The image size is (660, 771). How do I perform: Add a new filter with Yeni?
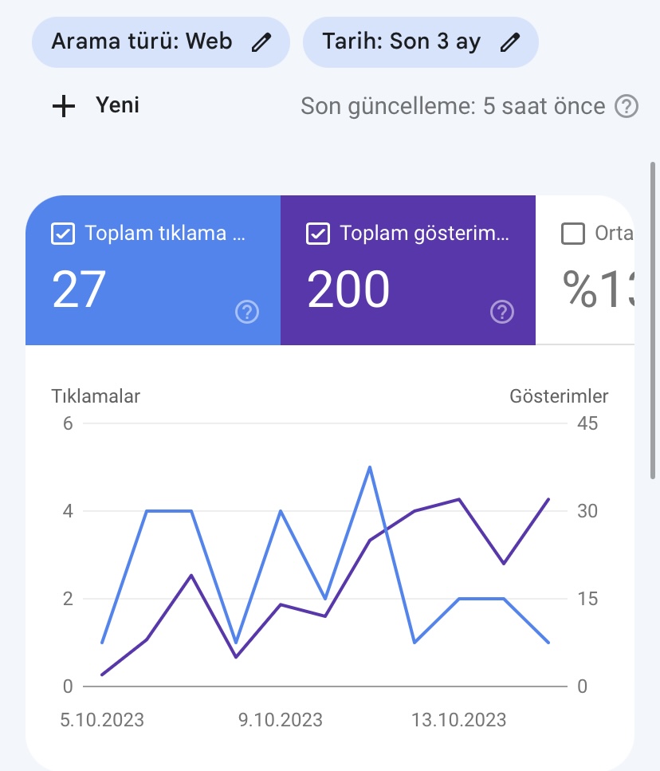(96, 106)
